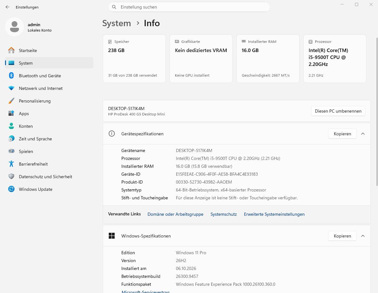The width and height of the screenshot is (378, 293).
Task: Click the Barrierefreiheit accessibility icon
Action: pos(11,164)
